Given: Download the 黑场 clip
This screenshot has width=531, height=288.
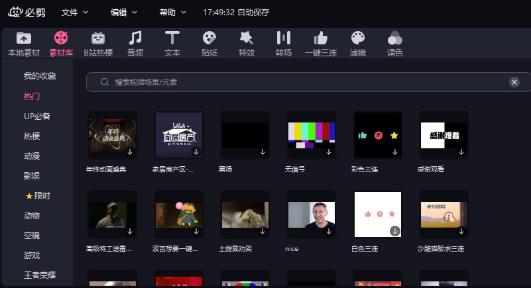Looking at the screenshot, I should [263, 152].
